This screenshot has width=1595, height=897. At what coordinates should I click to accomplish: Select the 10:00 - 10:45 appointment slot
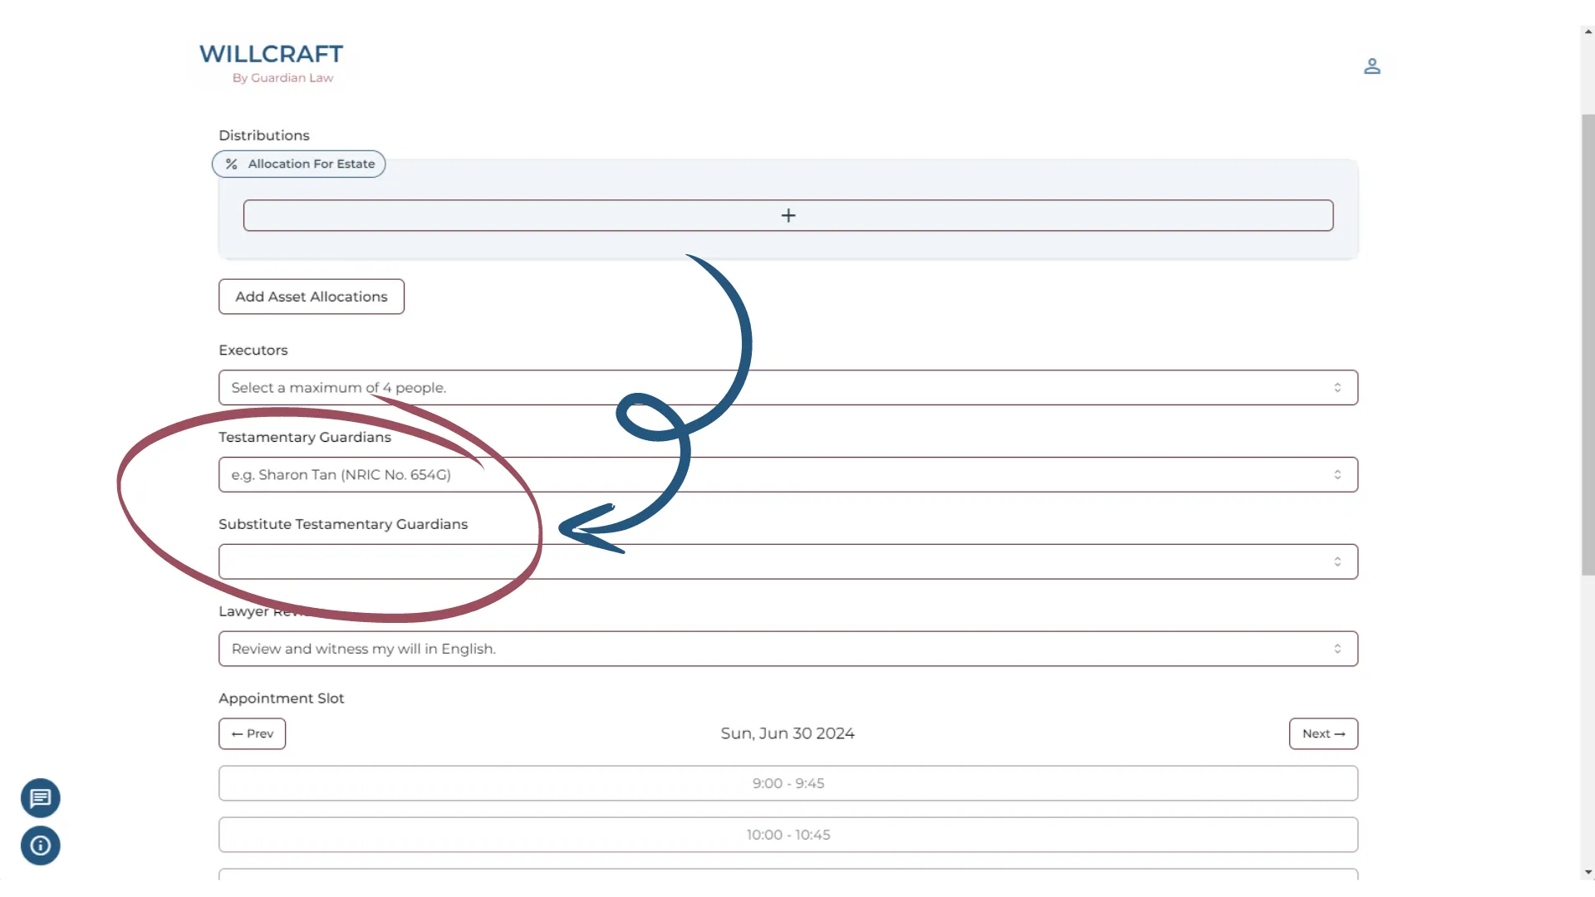788,834
